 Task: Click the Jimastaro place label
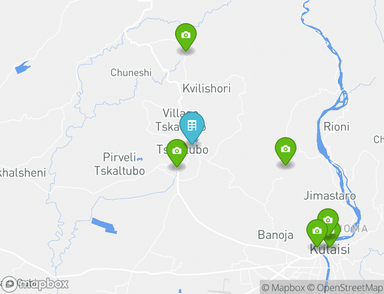pyautogui.click(x=329, y=196)
